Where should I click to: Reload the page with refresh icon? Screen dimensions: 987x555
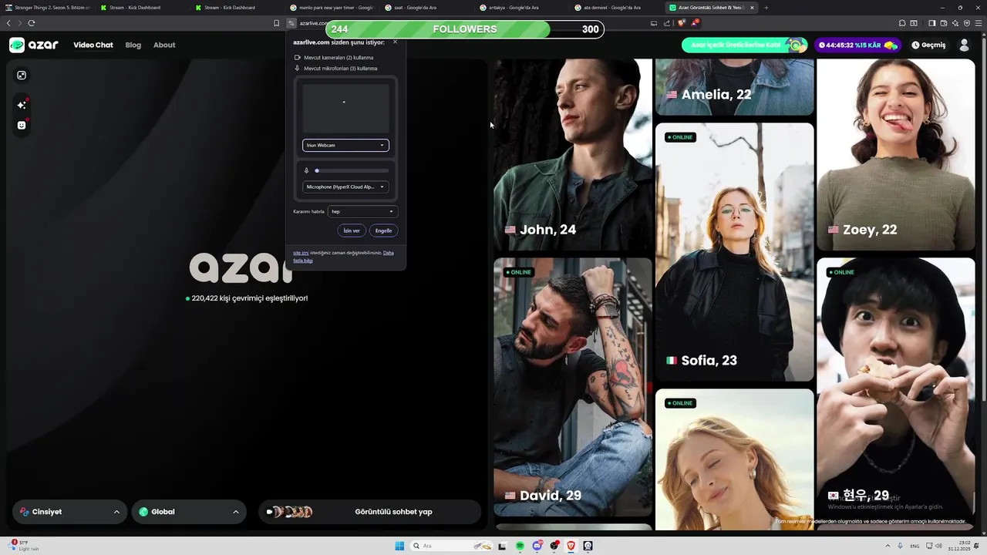[x=32, y=23]
